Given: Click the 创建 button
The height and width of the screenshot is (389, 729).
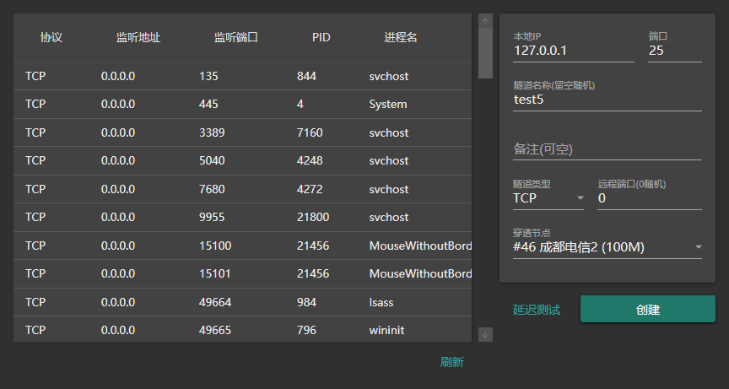Looking at the screenshot, I should [647, 309].
